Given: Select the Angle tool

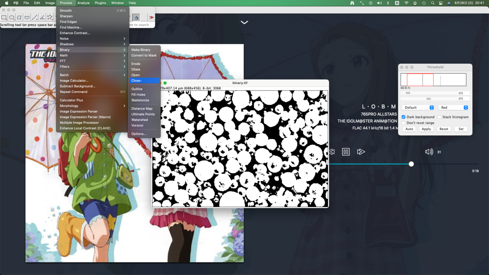Looking at the screenshot, I should click(x=42, y=18).
